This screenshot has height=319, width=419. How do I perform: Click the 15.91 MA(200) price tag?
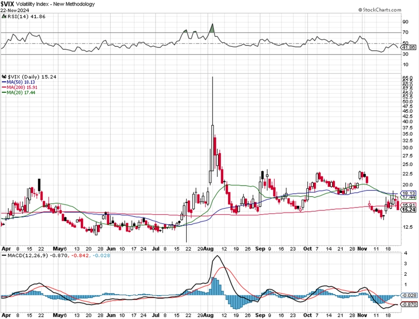(x=408, y=205)
